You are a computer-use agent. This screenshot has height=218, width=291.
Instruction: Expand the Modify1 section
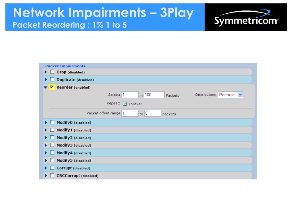tap(46, 130)
